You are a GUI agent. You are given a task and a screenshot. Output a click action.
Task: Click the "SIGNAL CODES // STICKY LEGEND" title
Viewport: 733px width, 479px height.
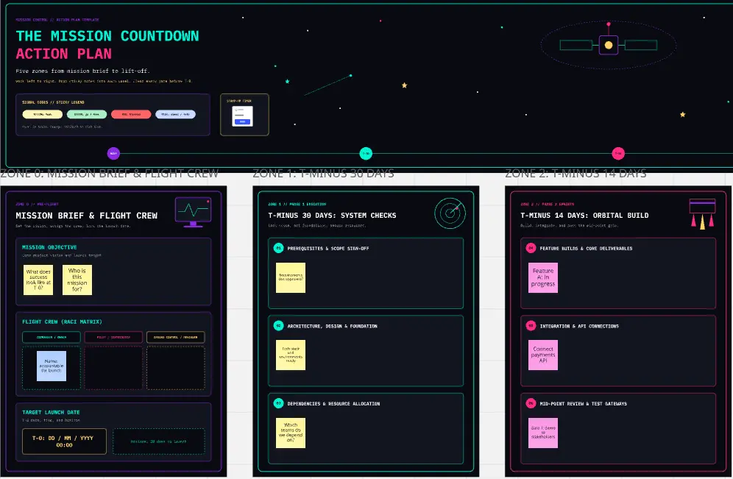[x=53, y=102]
